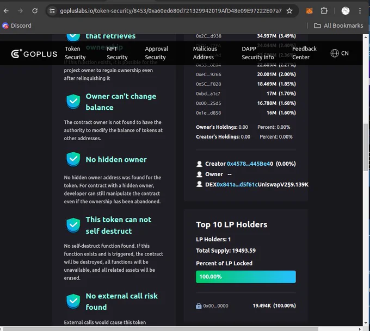Image resolution: width=370 pixels, height=331 pixels.
Task: Click the vertical scrollbar thumb
Action: point(366,147)
